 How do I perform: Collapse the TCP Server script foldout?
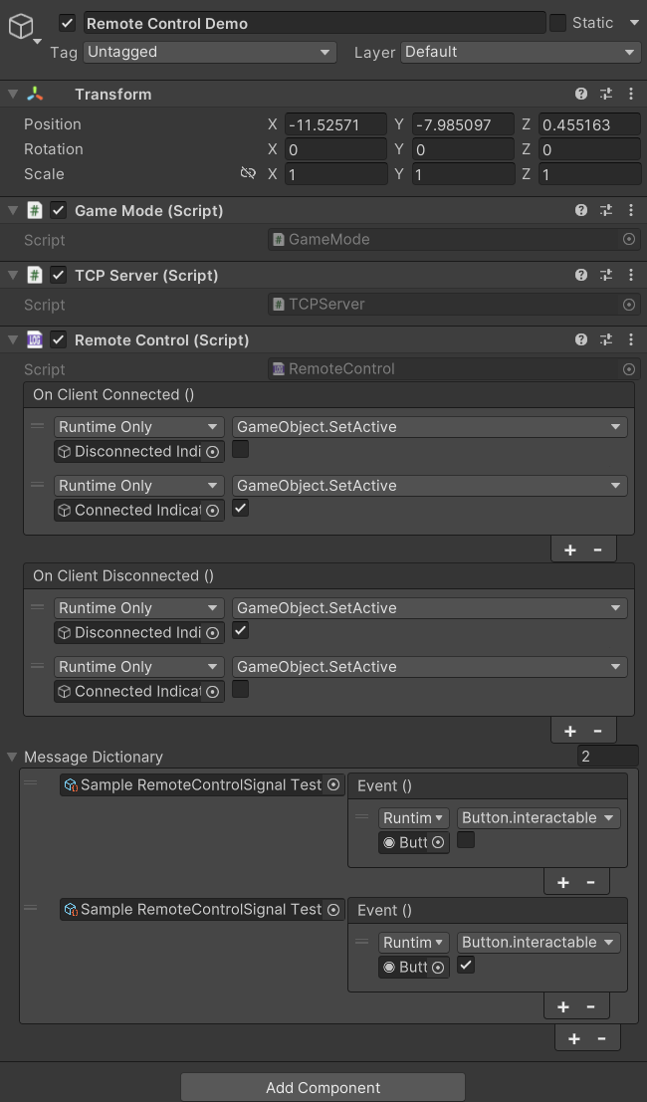click(13, 275)
